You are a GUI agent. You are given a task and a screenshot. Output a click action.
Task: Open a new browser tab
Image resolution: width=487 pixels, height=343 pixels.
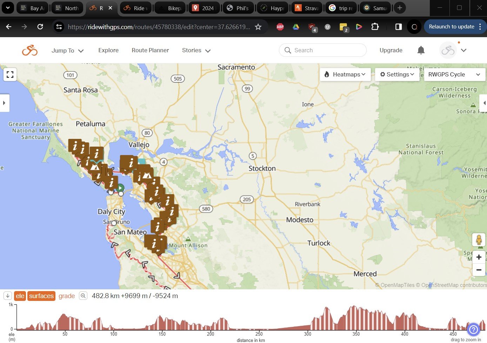point(399,8)
